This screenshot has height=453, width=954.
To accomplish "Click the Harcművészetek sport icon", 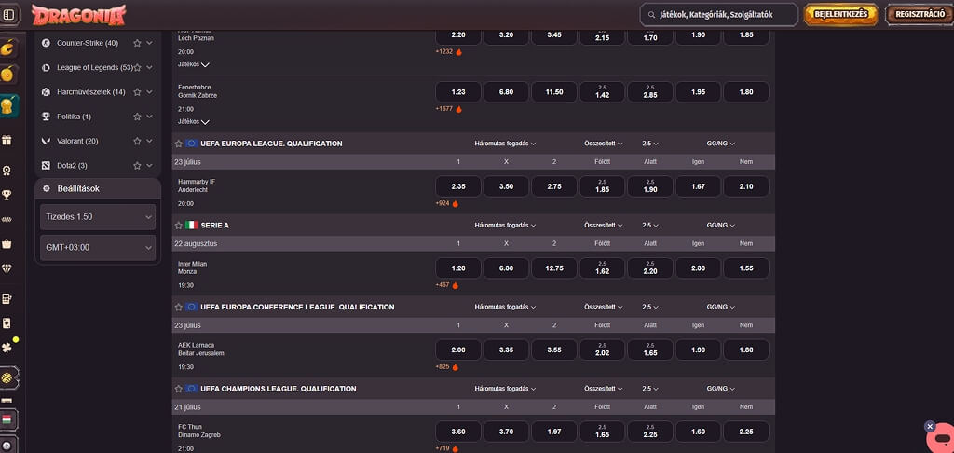I will click(x=46, y=92).
